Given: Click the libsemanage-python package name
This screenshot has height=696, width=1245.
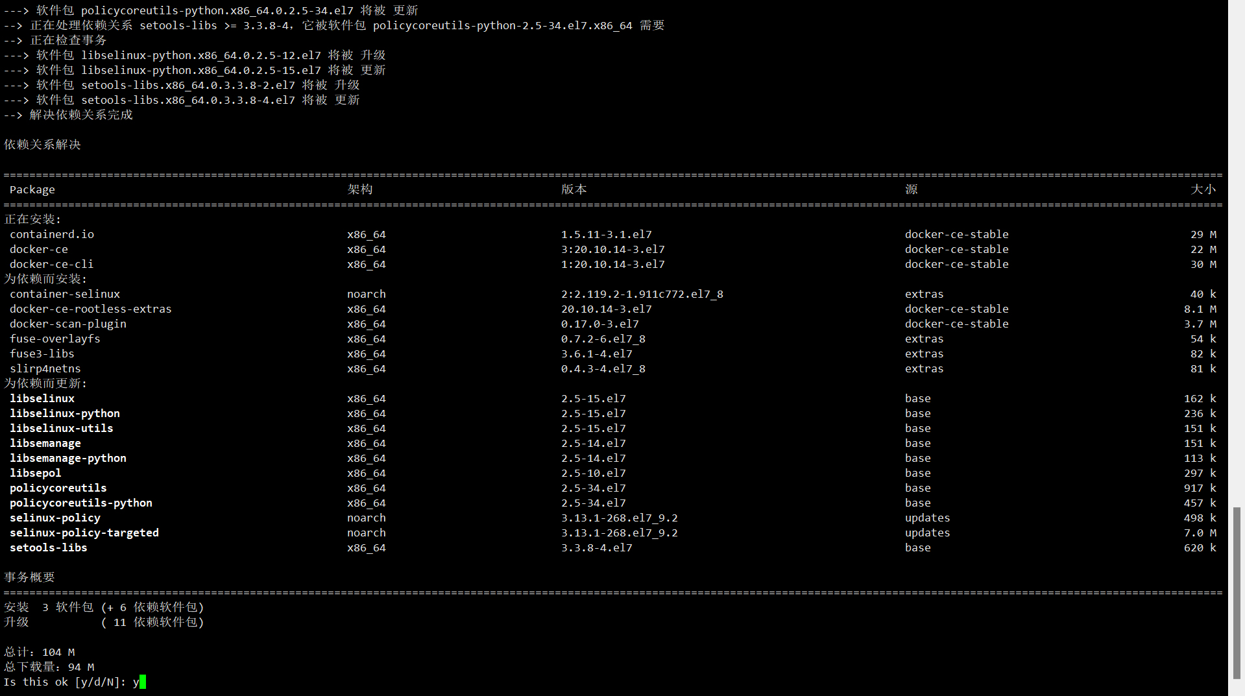Looking at the screenshot, I should click(68, 458).
